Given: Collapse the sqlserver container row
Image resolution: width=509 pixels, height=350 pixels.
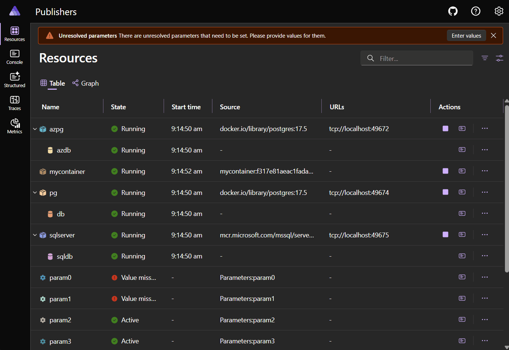Looking at the screenshot, I should point(35,235).
